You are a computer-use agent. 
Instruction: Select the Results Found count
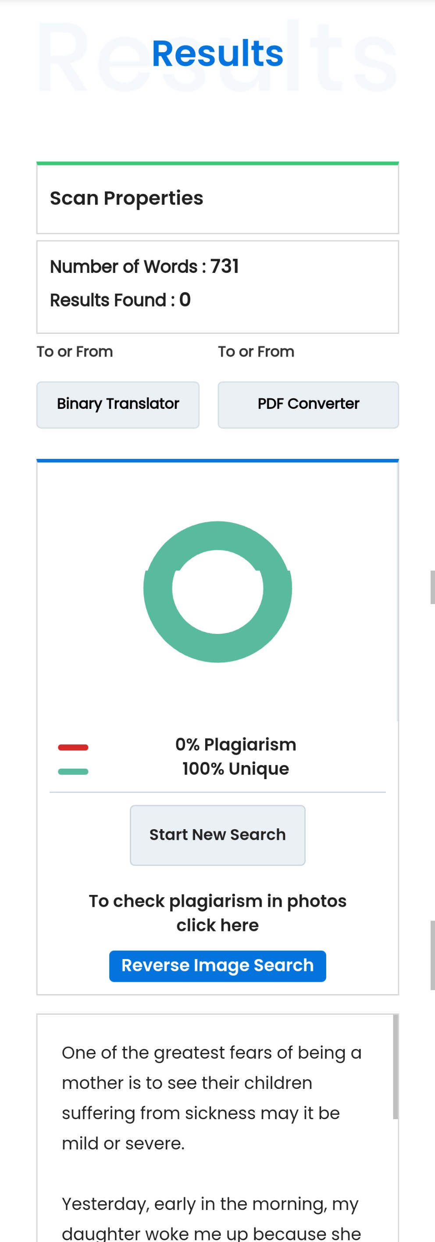tap(185, 300)
